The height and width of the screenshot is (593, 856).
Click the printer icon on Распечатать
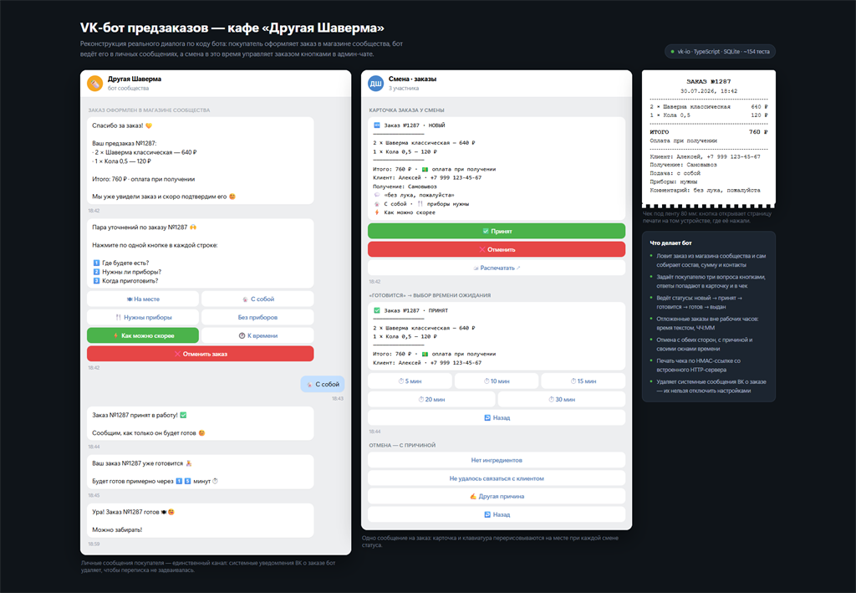point(476,268)
